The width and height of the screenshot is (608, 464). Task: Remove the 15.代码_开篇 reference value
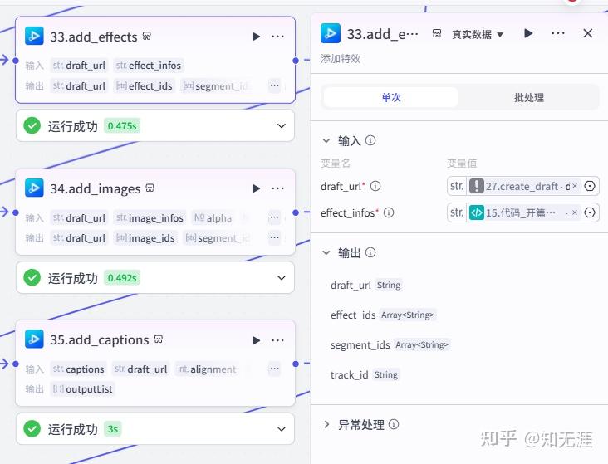point(575,212)
